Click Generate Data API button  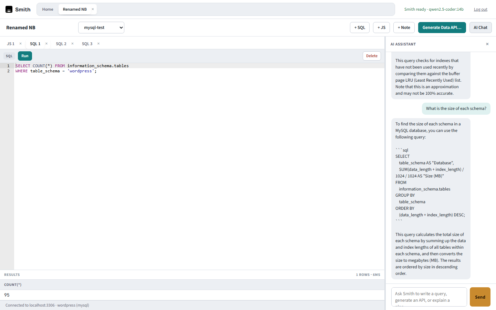(442, 28)
